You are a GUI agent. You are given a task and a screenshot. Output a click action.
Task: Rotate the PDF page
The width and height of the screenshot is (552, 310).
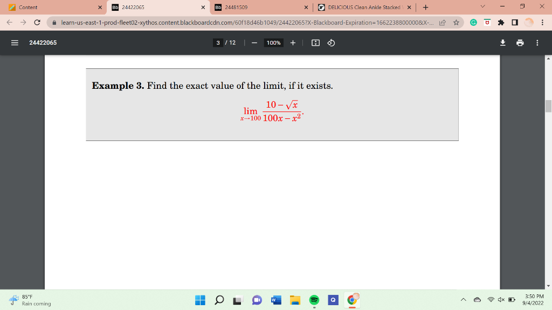pos(330,42)
